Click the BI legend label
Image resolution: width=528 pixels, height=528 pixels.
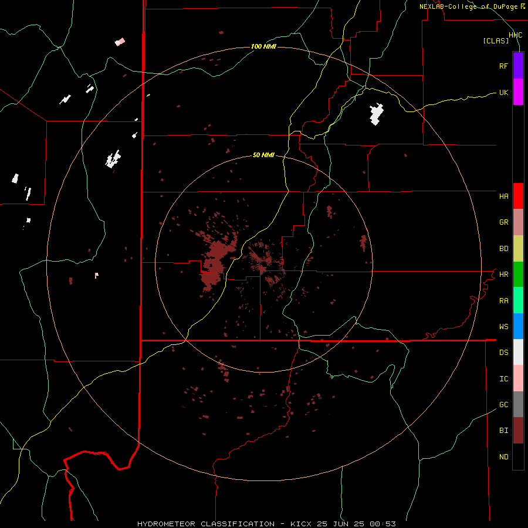coord(503,431)
